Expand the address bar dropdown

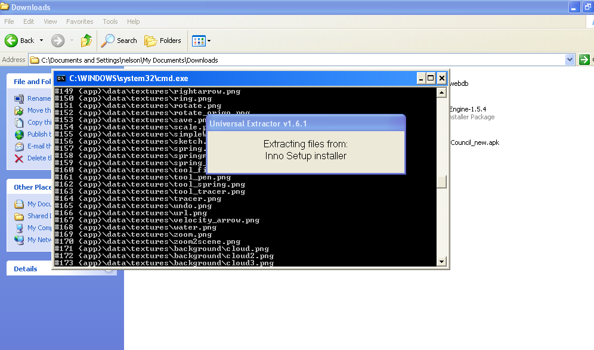click(x=570, y=60)
